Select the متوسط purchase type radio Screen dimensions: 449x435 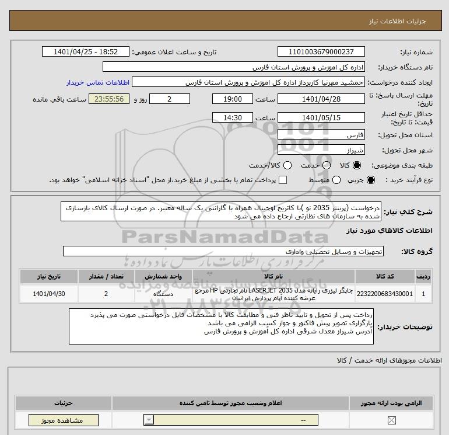pos(336,180)
